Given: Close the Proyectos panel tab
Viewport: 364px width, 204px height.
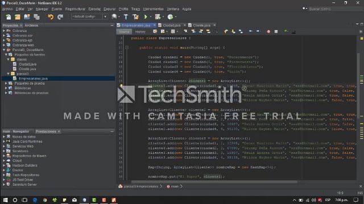Looking at the screenshot, I should (x=21, y=25).
